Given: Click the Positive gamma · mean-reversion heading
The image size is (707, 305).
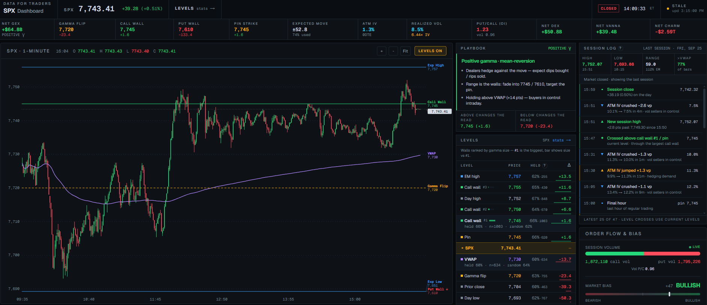Looking at the screenshot, I should click(x=498, y=61).
